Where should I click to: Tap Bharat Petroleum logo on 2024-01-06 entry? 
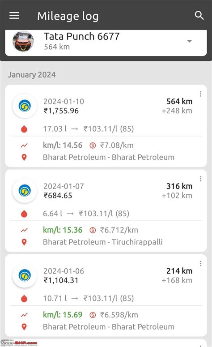tap(25, 275)
